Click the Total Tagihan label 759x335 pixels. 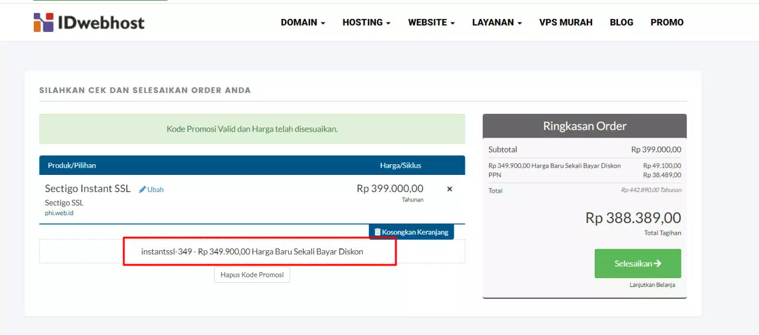pos(662,233)
